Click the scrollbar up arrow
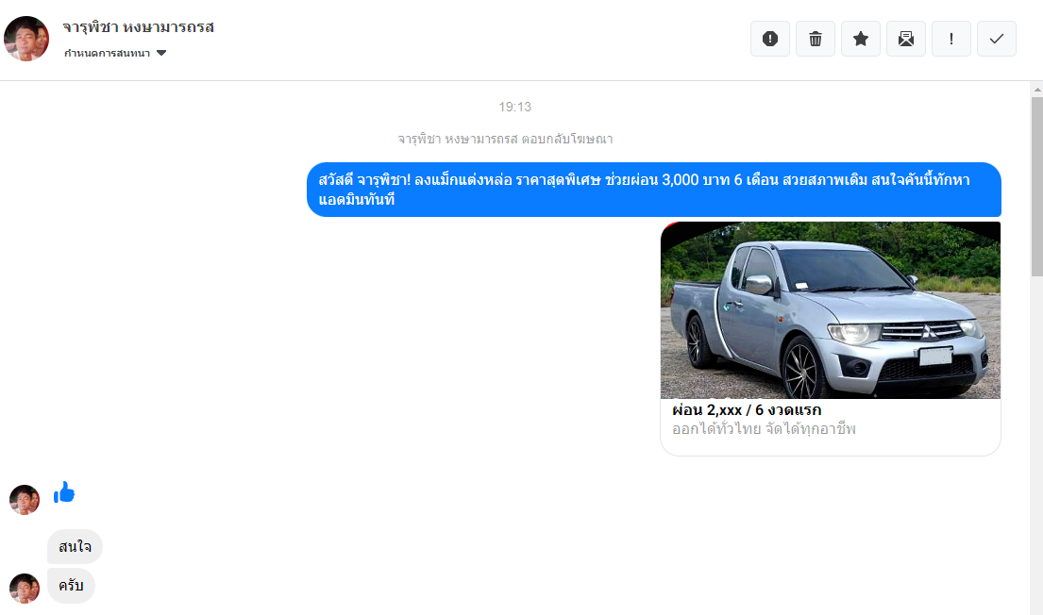This screenshot has width=1043, height=615. [1035, 89]
